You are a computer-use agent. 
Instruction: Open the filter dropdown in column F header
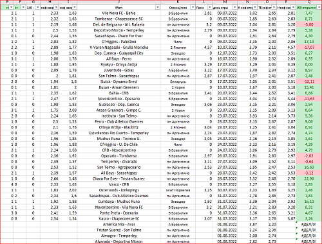tap(23, 8)
